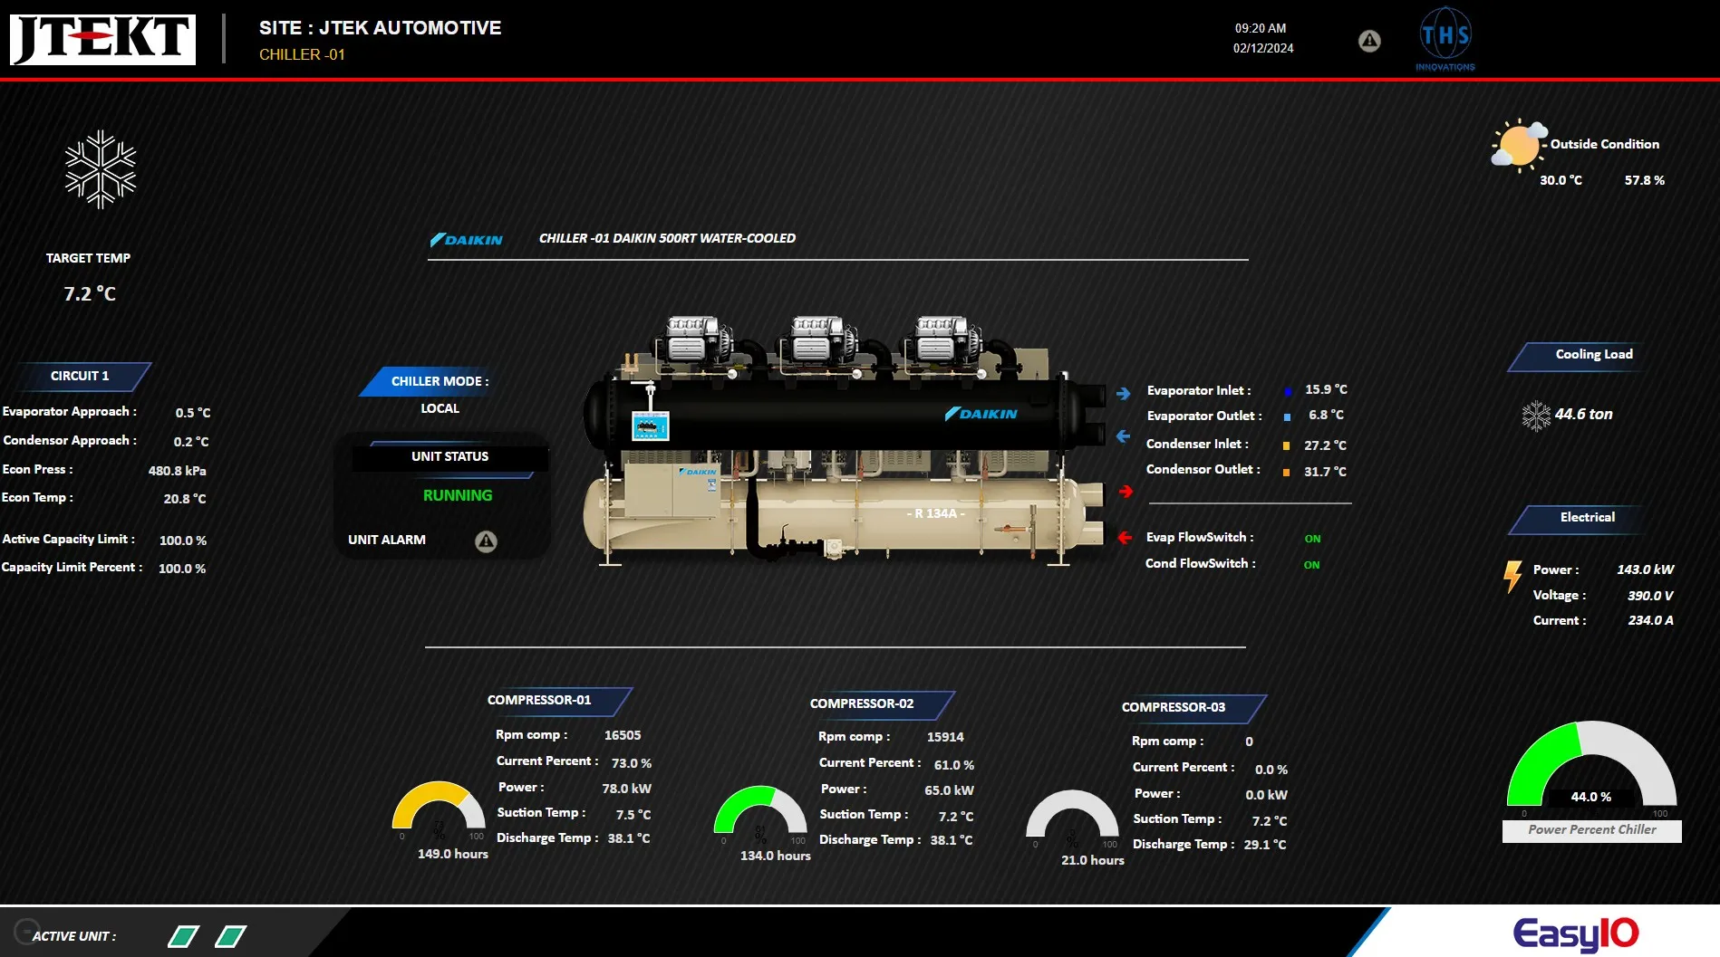The height and width of the screenshot is (957, 1720).
Task: Click the EasyIO logo
Action: 1576,933
